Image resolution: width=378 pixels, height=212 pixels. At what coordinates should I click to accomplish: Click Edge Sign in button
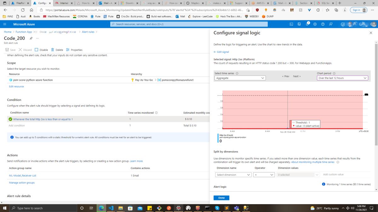point(359,10)
